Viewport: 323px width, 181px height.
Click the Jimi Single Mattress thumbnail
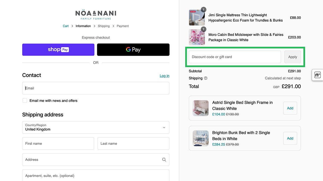click(x=197, y=18)
